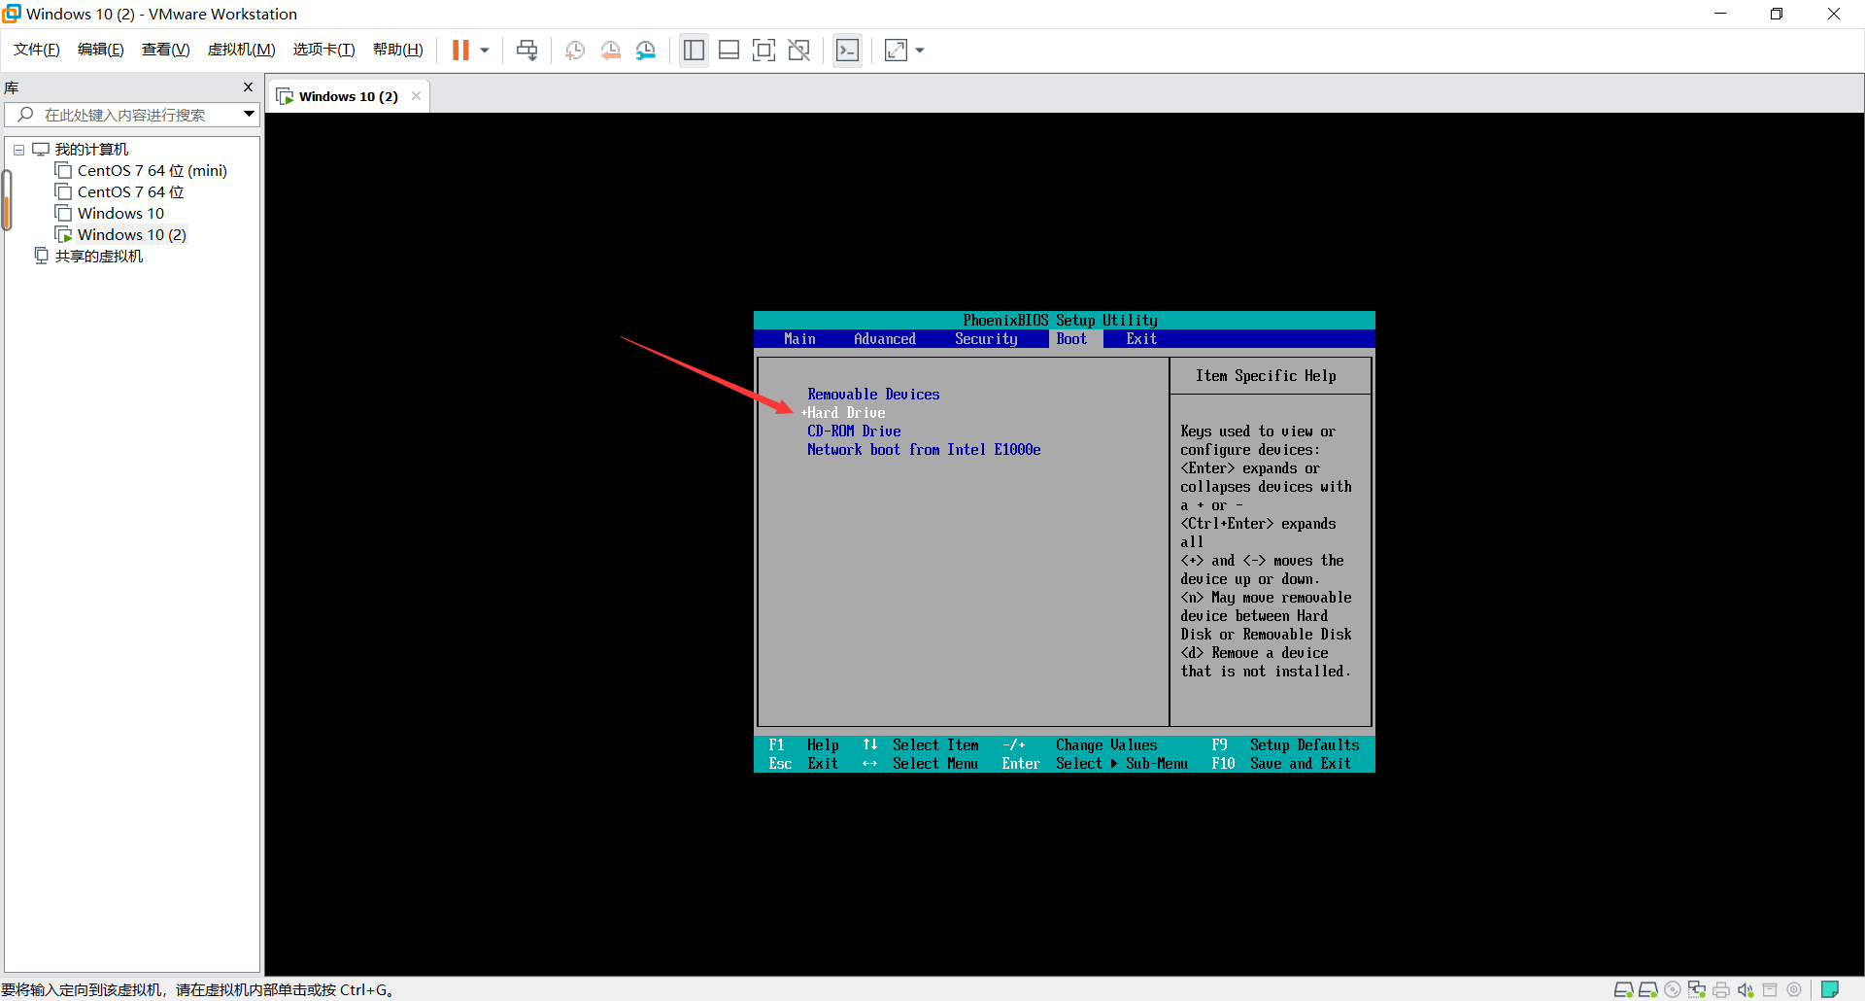Enter full screen mode

(764, 51)
